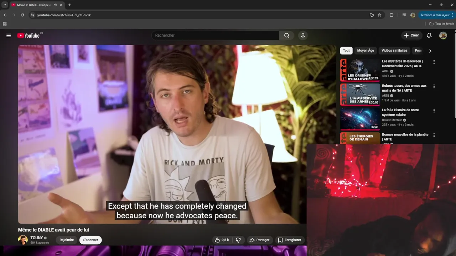Open the Chrome extensions puzzle icon
The width and height of the screenshot is (456, 256).
[392, 15]
